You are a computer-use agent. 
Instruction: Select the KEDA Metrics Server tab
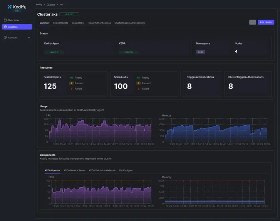(x=75, y=170)
